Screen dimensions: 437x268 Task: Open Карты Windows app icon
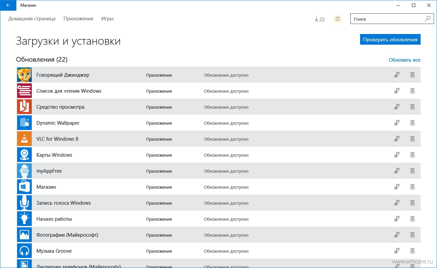coord(24,155)
